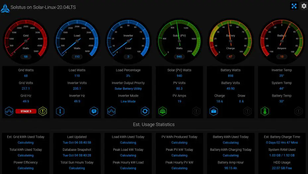Click the System RAM Used value
Screen dimensions: 308x174
coord(282,155)
